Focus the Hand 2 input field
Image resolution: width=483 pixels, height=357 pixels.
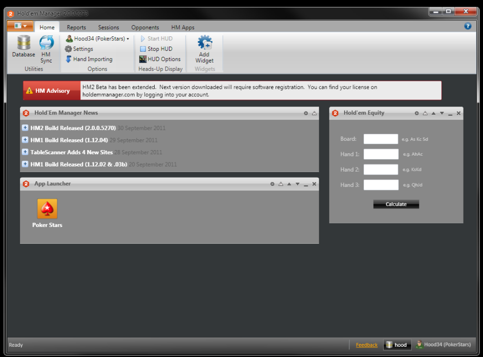click(x=381, y=170)
